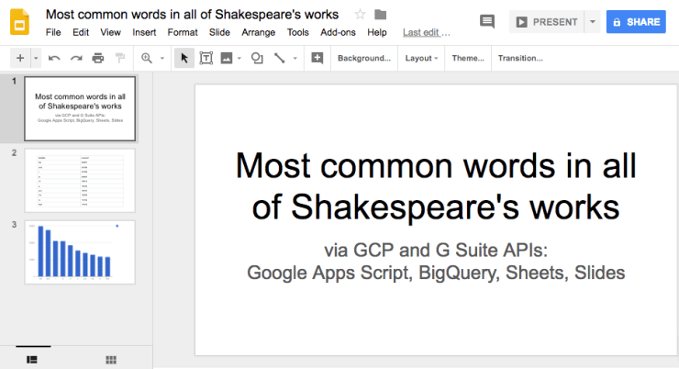
Task: Open the Insert menu
Action: 144,32
